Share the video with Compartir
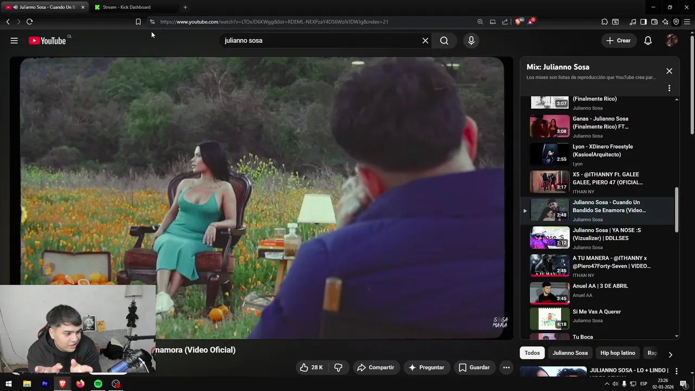Image resolution: width=695 pixels, height=391 pixels. tap(376, 368)
